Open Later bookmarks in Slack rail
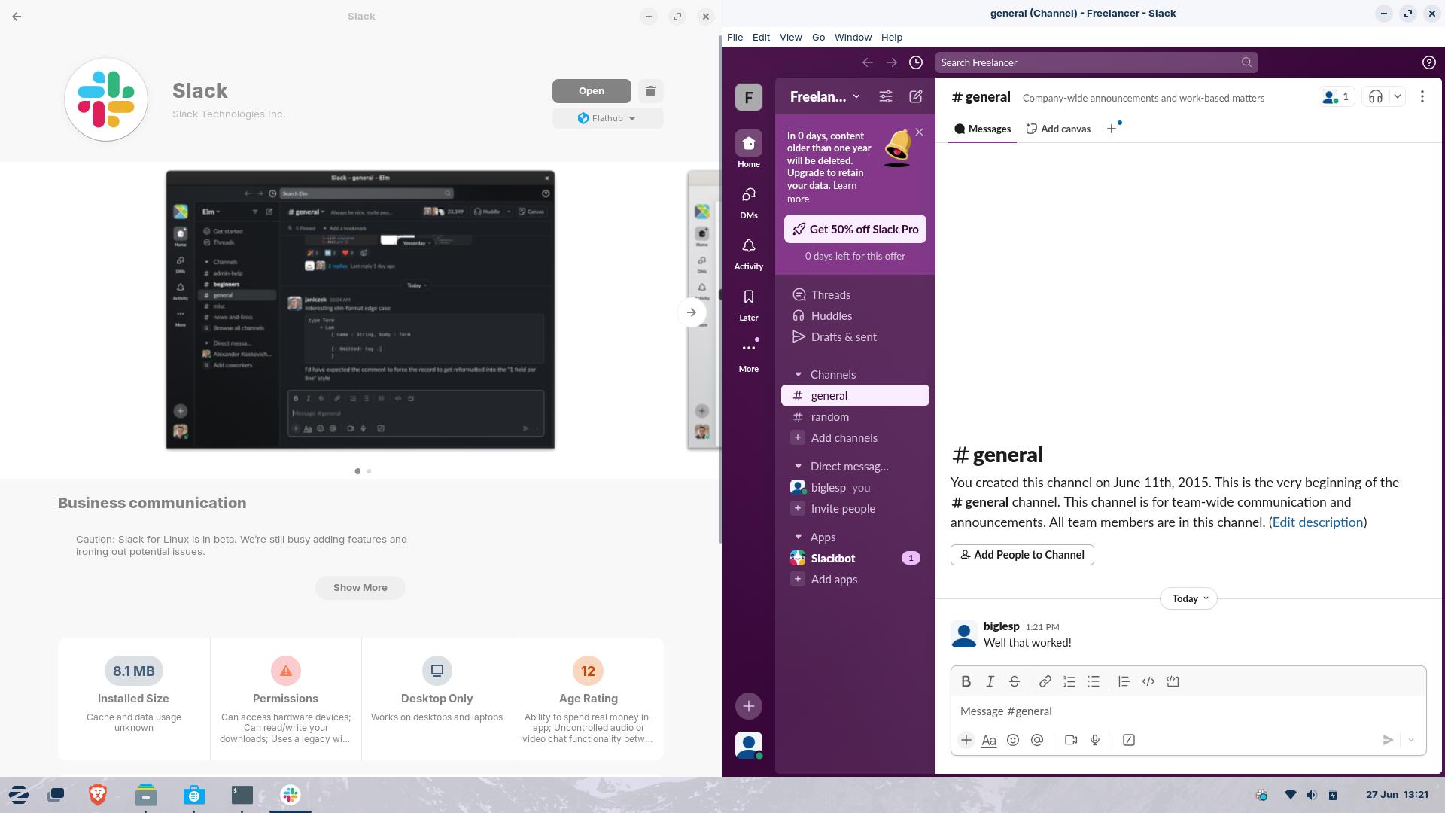 [748, 304]
